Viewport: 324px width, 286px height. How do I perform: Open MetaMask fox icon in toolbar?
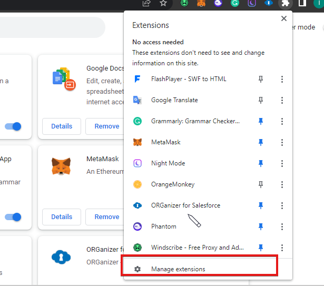pyautogui.click(x=201, y=3)
